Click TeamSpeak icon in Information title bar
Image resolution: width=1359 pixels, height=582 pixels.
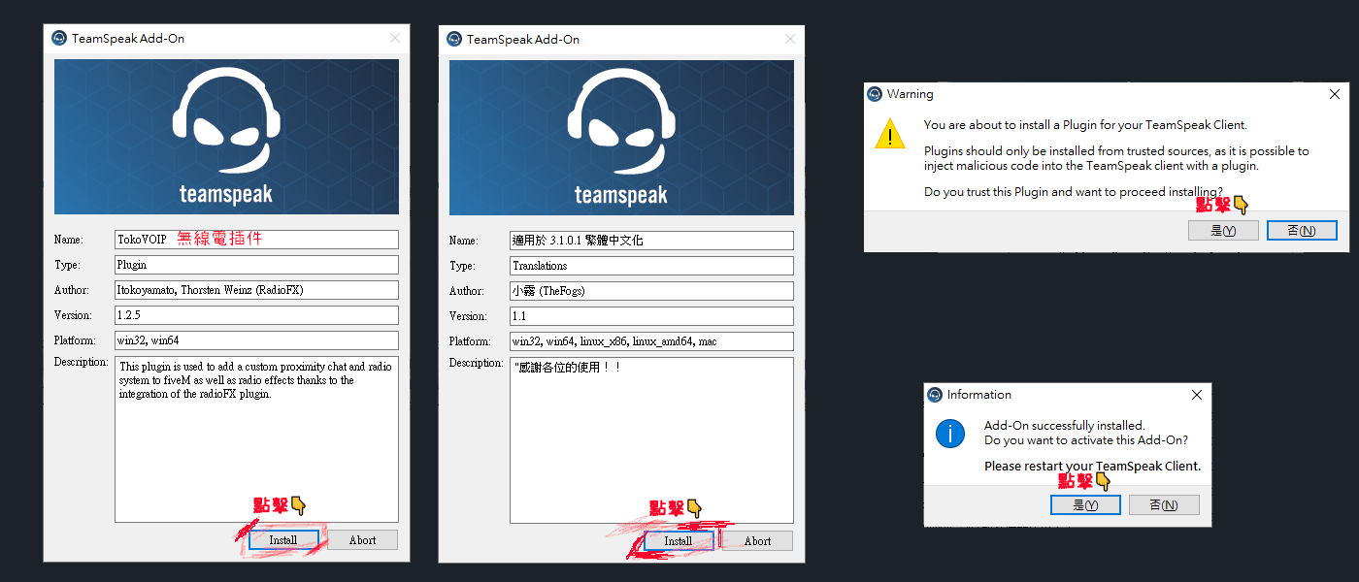click(x=935, y=395)
